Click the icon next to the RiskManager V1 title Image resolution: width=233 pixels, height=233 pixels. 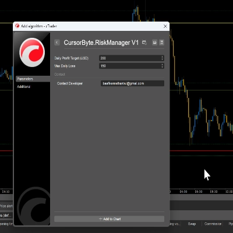pos(144,43)
